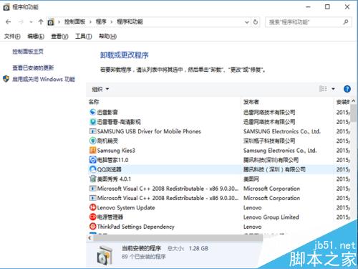Image resolution: width=358 pixels, height=269 pixels.
Task: Open the 文件(F) menu
Action: pyautogui.click(x=12, y=37)
